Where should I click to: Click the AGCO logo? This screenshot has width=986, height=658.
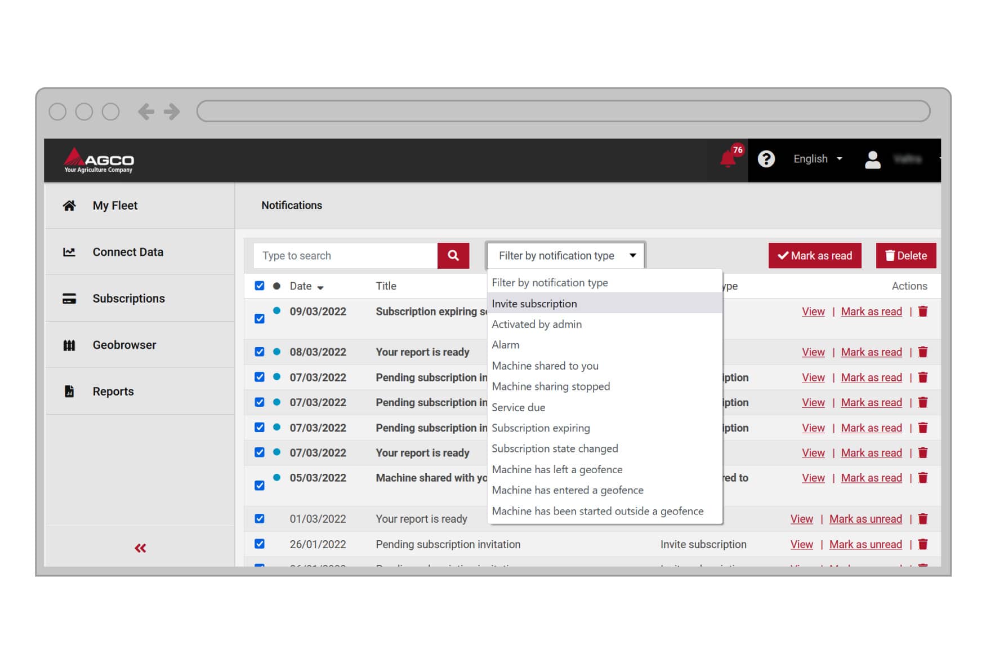pos(99,160)
